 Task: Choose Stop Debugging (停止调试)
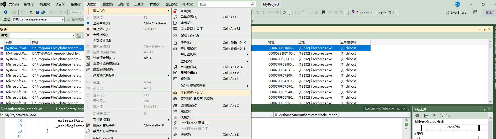pyautogui.click(x=128, y=29)
